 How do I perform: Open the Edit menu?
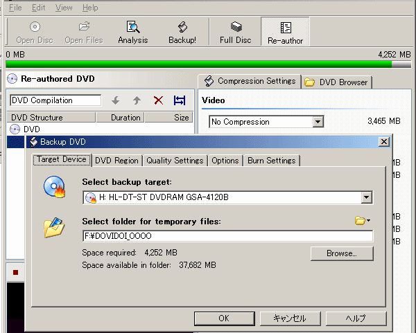pos(38,8)
